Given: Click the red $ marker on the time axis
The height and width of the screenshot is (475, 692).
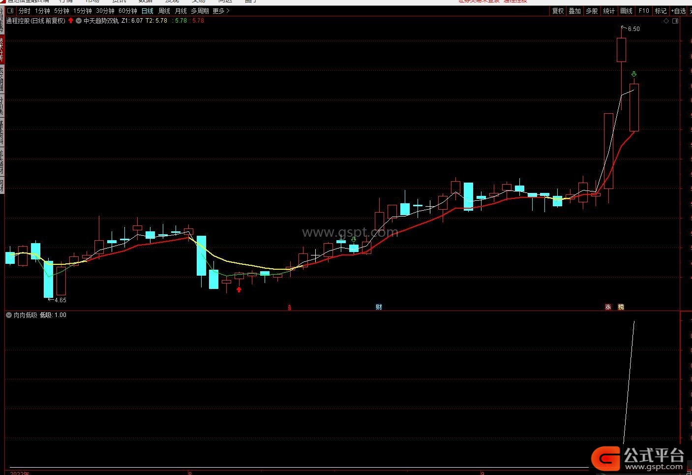Looking at the screenshot, I should [290, 307].
